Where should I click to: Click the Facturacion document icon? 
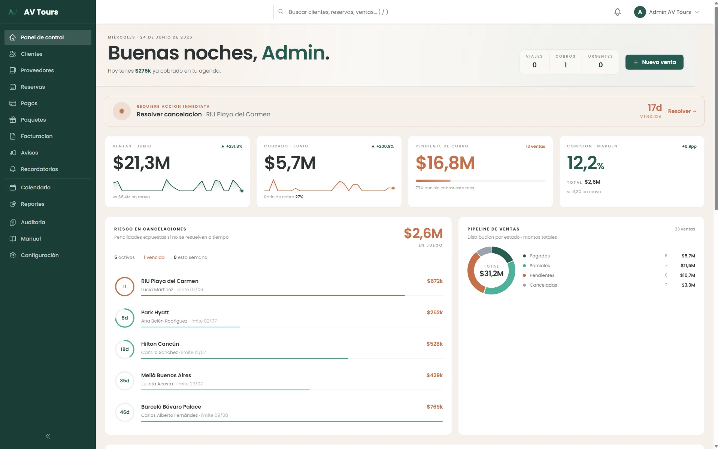click(13, 136)
